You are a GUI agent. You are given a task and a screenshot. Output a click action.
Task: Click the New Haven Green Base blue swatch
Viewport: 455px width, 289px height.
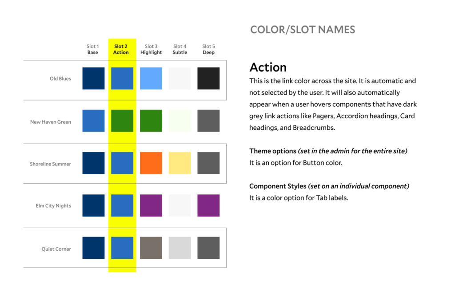[93, 121]
